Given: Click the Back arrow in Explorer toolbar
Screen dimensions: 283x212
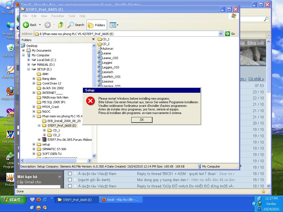Looking at the screenshot, I should pyautogui.click(x=26, y=25).
